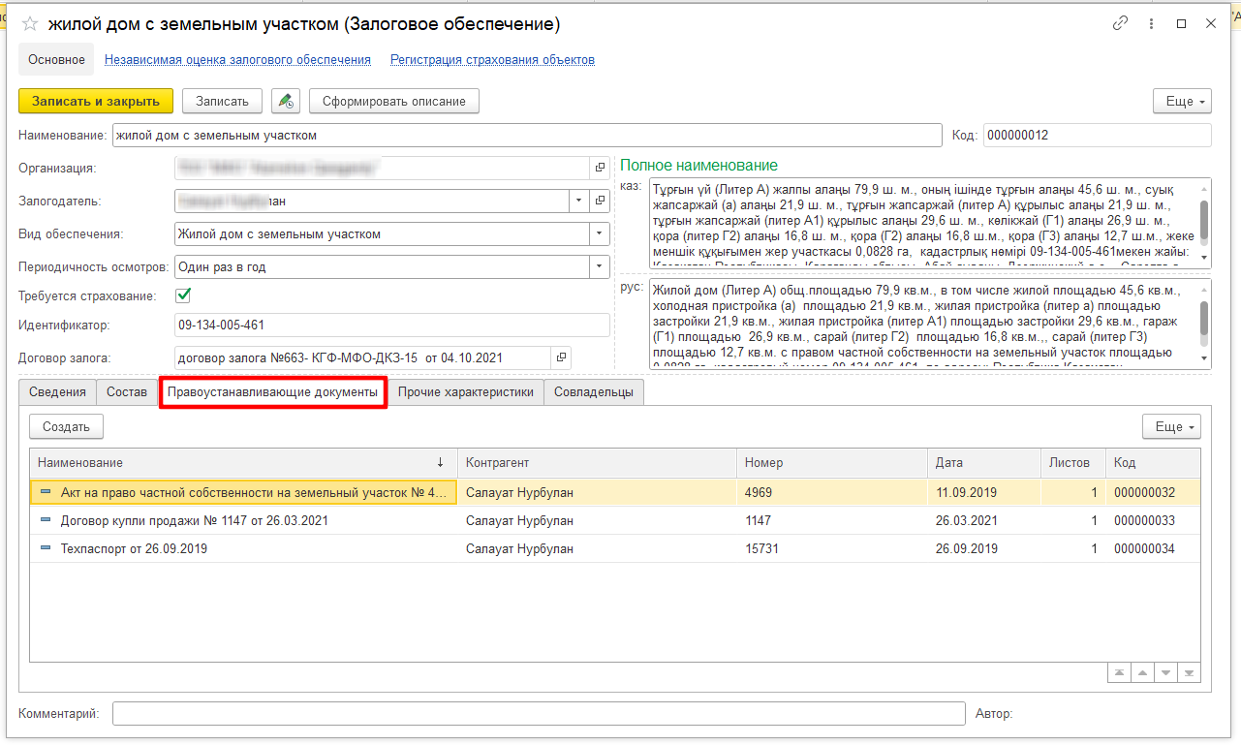Switch to the Сведения tab
Image resolution: width=1241 pixels, height=745 pixels.
click(x=57, y=392)
